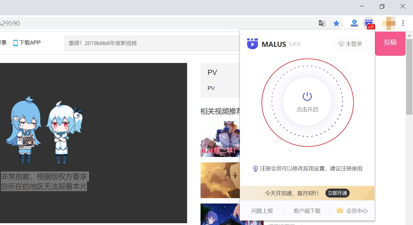413x225 pixels.
Task: Toggle the Malus extension icon marked off
Action: click(369, 23)
